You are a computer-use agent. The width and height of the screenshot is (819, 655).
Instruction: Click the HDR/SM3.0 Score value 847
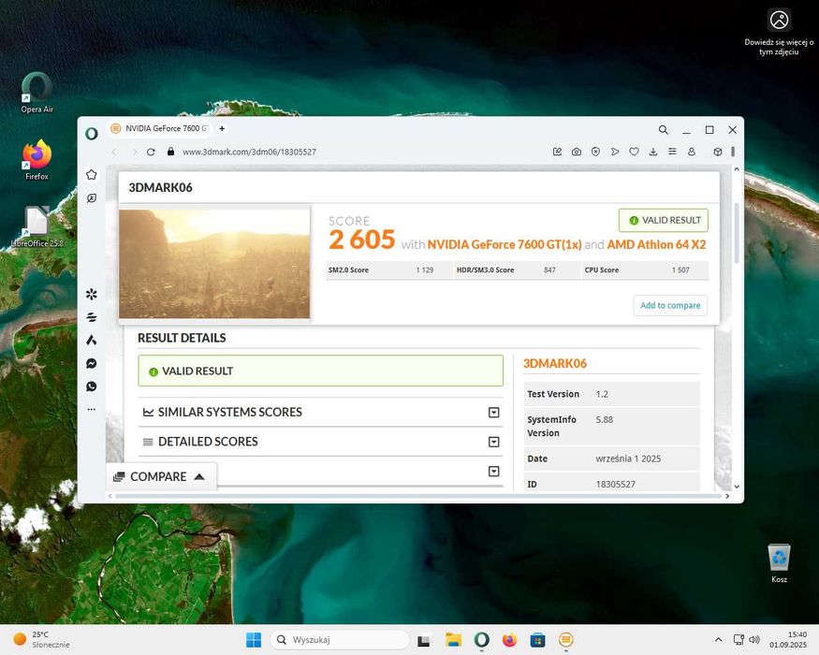(x=549, y=270)
